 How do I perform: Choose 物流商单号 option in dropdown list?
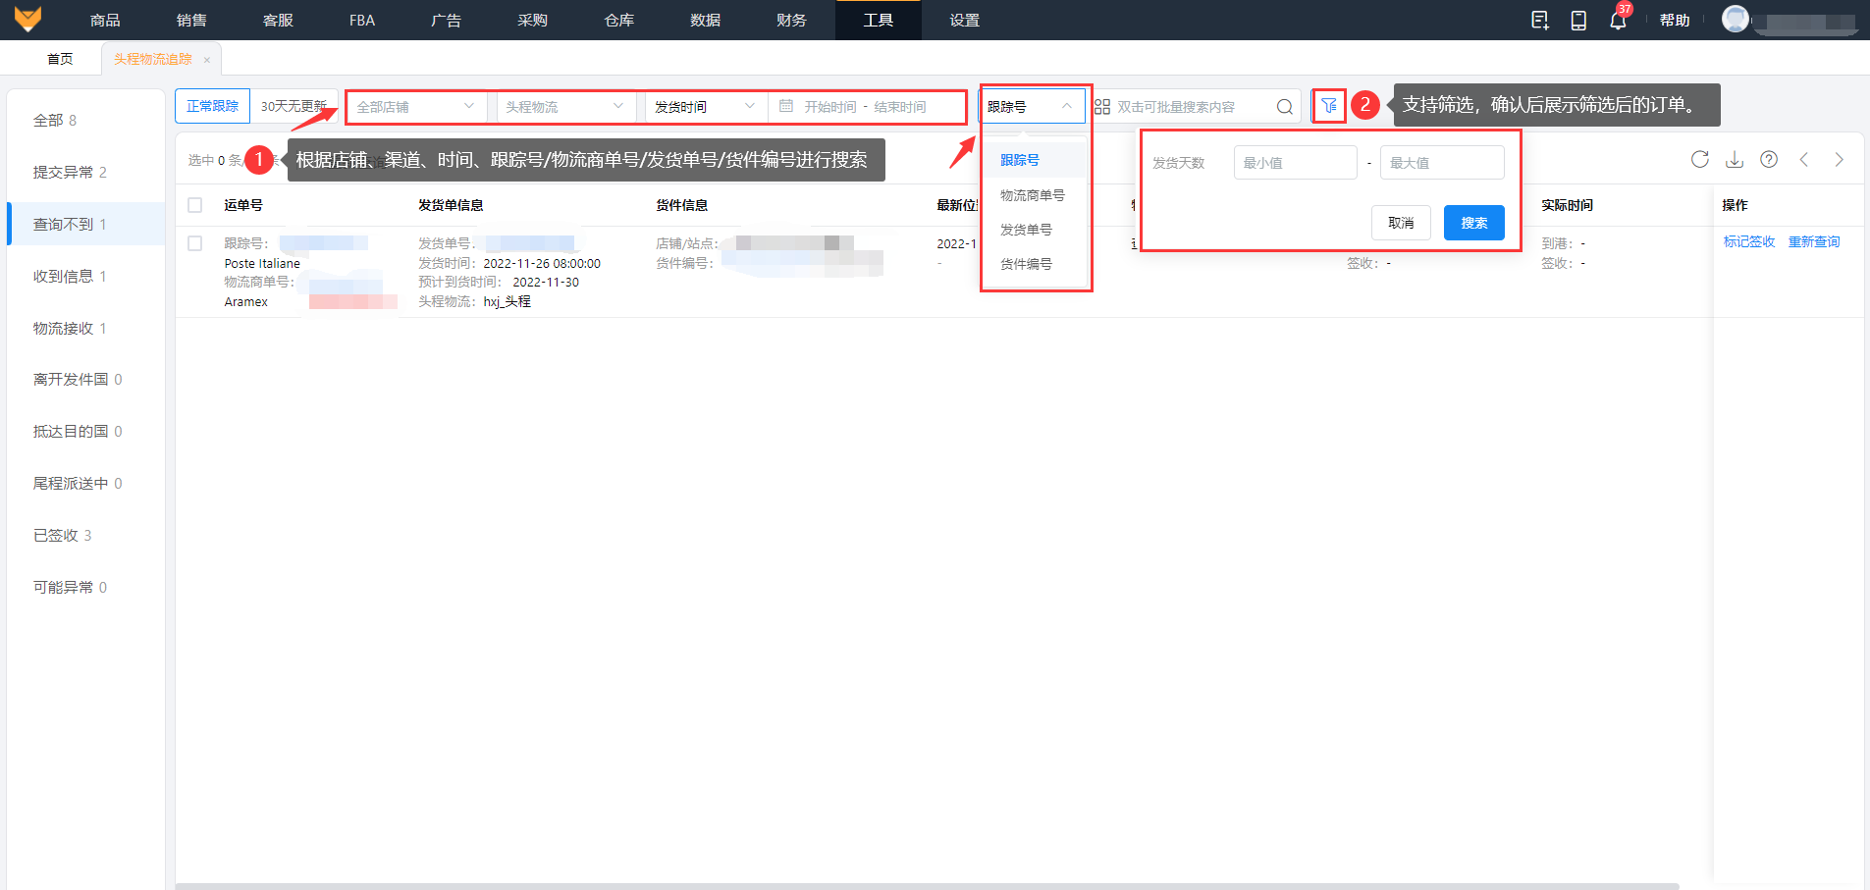[1033, 195]
